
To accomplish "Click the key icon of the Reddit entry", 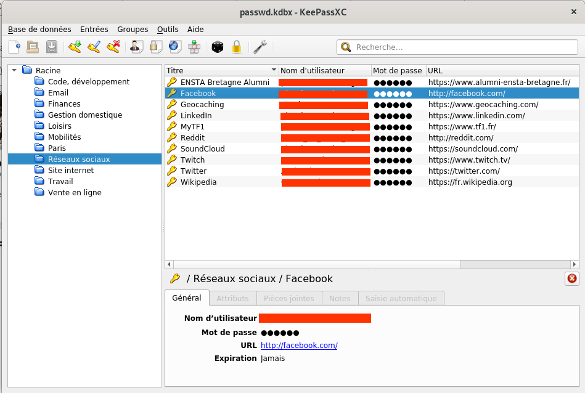I will click(171, 137).
